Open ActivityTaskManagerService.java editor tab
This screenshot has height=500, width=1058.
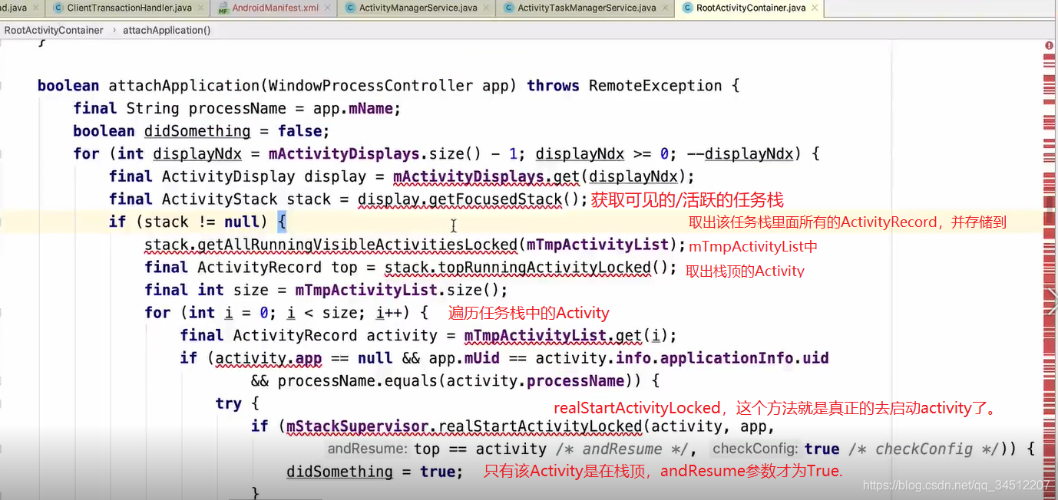[x=587, y=8]
